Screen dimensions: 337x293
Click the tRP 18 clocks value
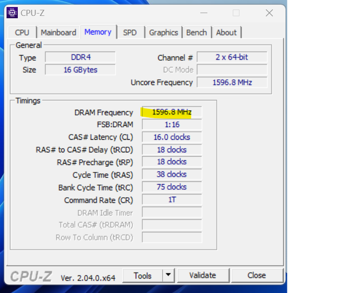coord(172,162)
